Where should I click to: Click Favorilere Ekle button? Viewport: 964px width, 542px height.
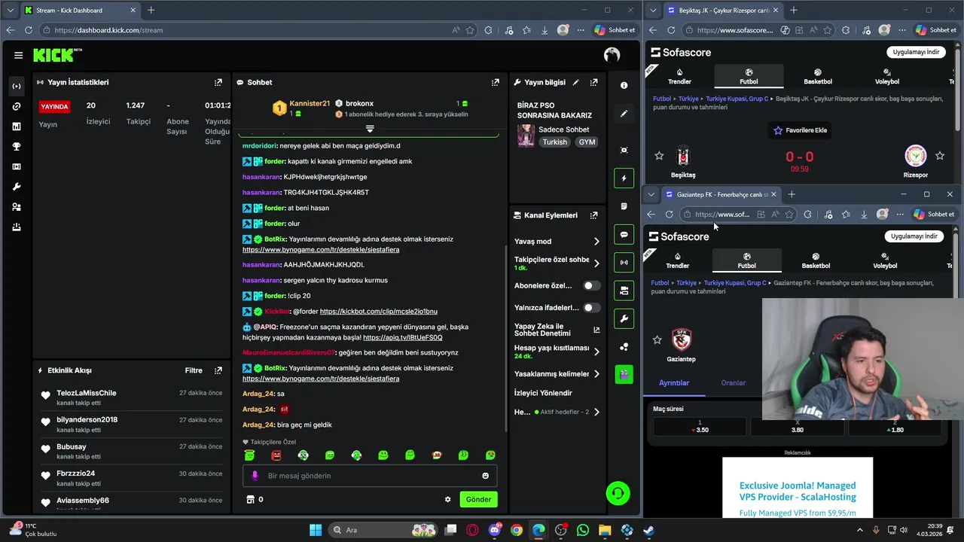coord(800,130)
